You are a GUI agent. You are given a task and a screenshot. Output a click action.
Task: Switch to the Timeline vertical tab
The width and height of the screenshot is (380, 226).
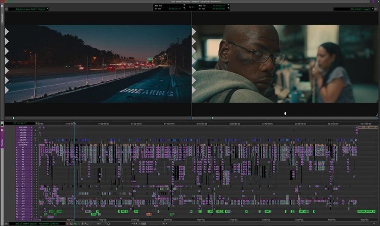[2, 143]
